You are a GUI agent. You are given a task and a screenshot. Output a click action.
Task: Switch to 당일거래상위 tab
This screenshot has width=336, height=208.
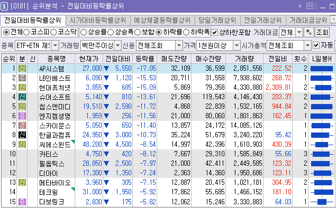pyautogui.click(x=217, y=20)
